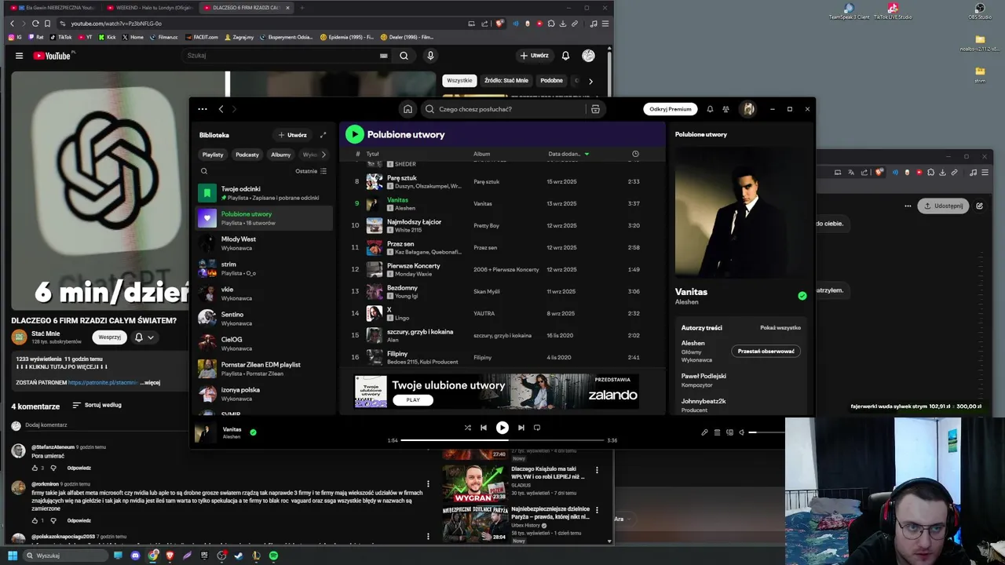Screen dimensions: 1005x565
Task: Toggle liked checkmark beside Vanitas in player bar
Action: pyautogui.click(x=253, y=432)
